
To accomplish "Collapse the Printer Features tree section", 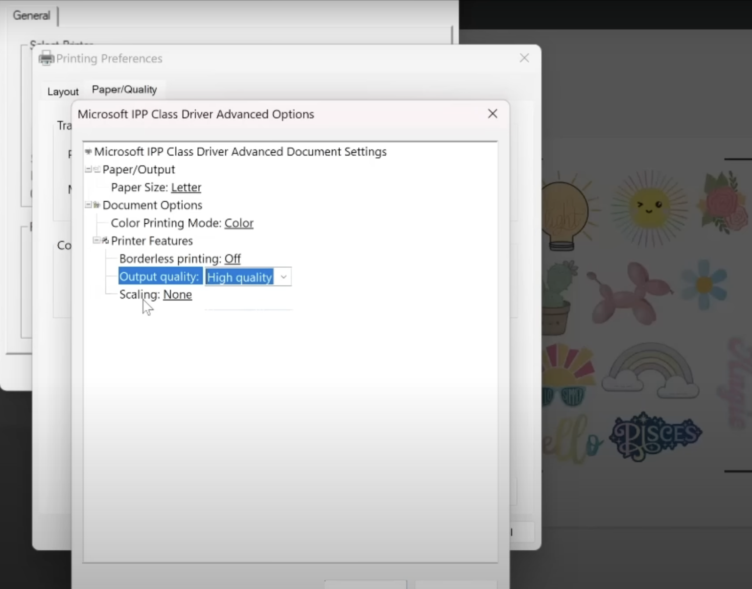I will click(x=96, y=241).
